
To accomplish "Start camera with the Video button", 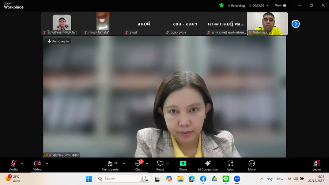I will point(37,165).
